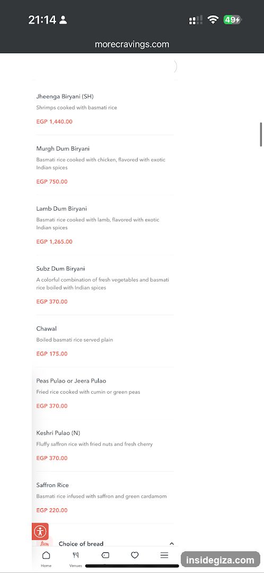264x573 pixels.
Task: Open favorites heart icon
Action: [x=135, y=555]
